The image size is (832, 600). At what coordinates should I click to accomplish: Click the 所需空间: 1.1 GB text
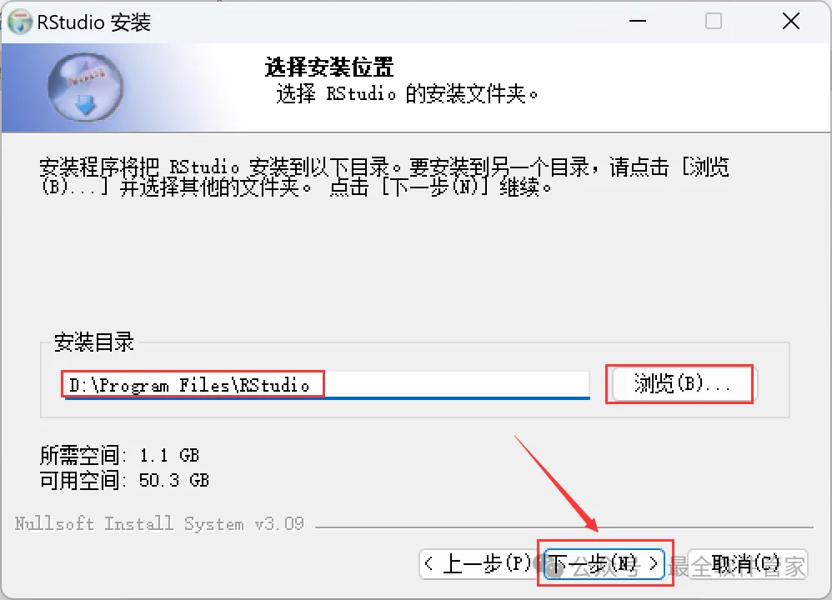pyautogui.click(x=119, y=455)
